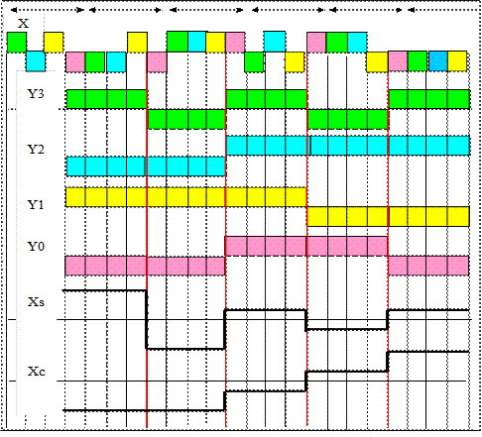Click the Xc waveform label
The image size is (482, 437).
(36, 372)
